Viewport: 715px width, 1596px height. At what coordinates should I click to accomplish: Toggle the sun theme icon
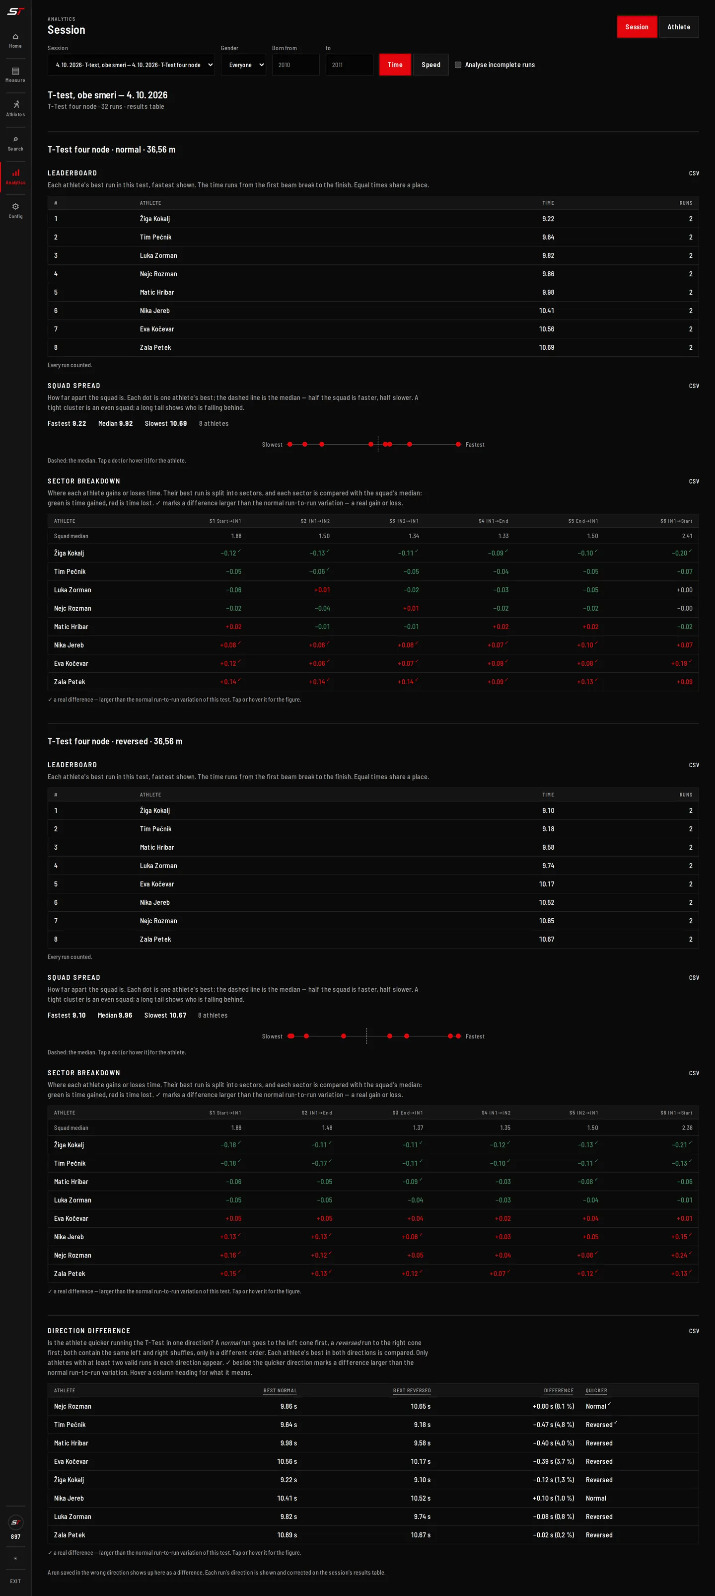coord(15,1558)
